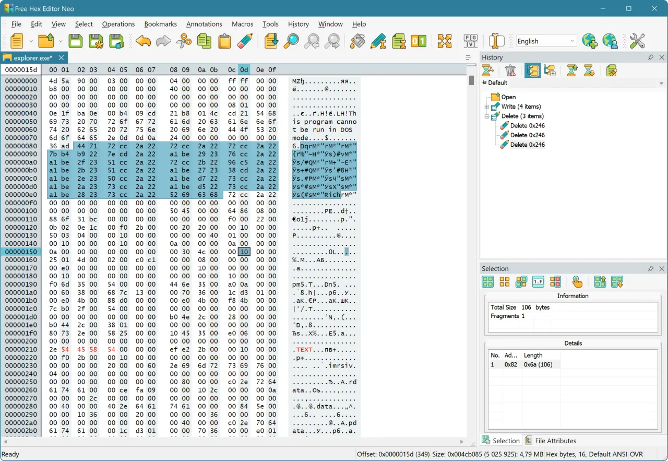Open the Bookmarks menu
Screen dimensions: 668x461
tap(160, 24)
